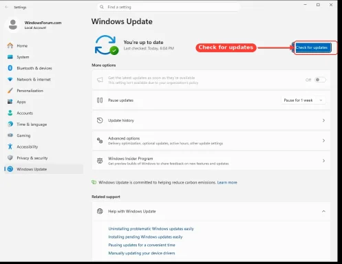Open Network & internet settings
This screenshot has height=264, width=342.
click(x=43, y=79)
